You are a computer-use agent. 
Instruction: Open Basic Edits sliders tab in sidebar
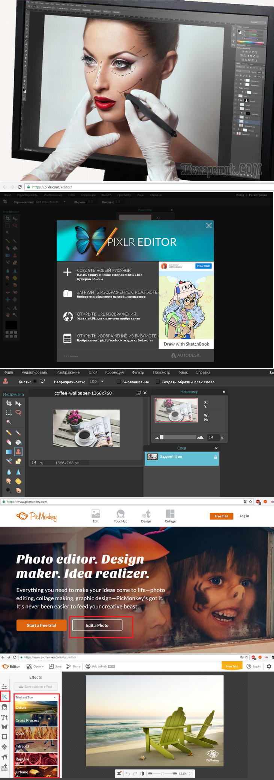pyautogui.click(x=5, y=687)
